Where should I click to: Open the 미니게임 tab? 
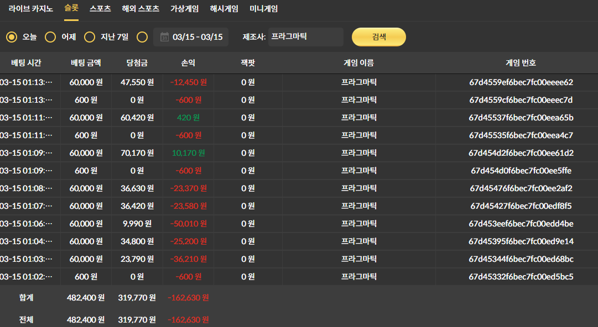click(264, 9)
